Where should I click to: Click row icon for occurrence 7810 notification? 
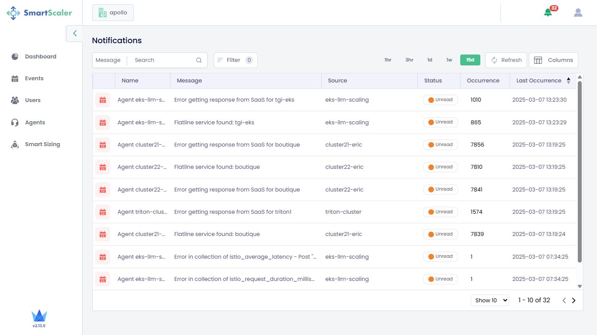point(103,167)
